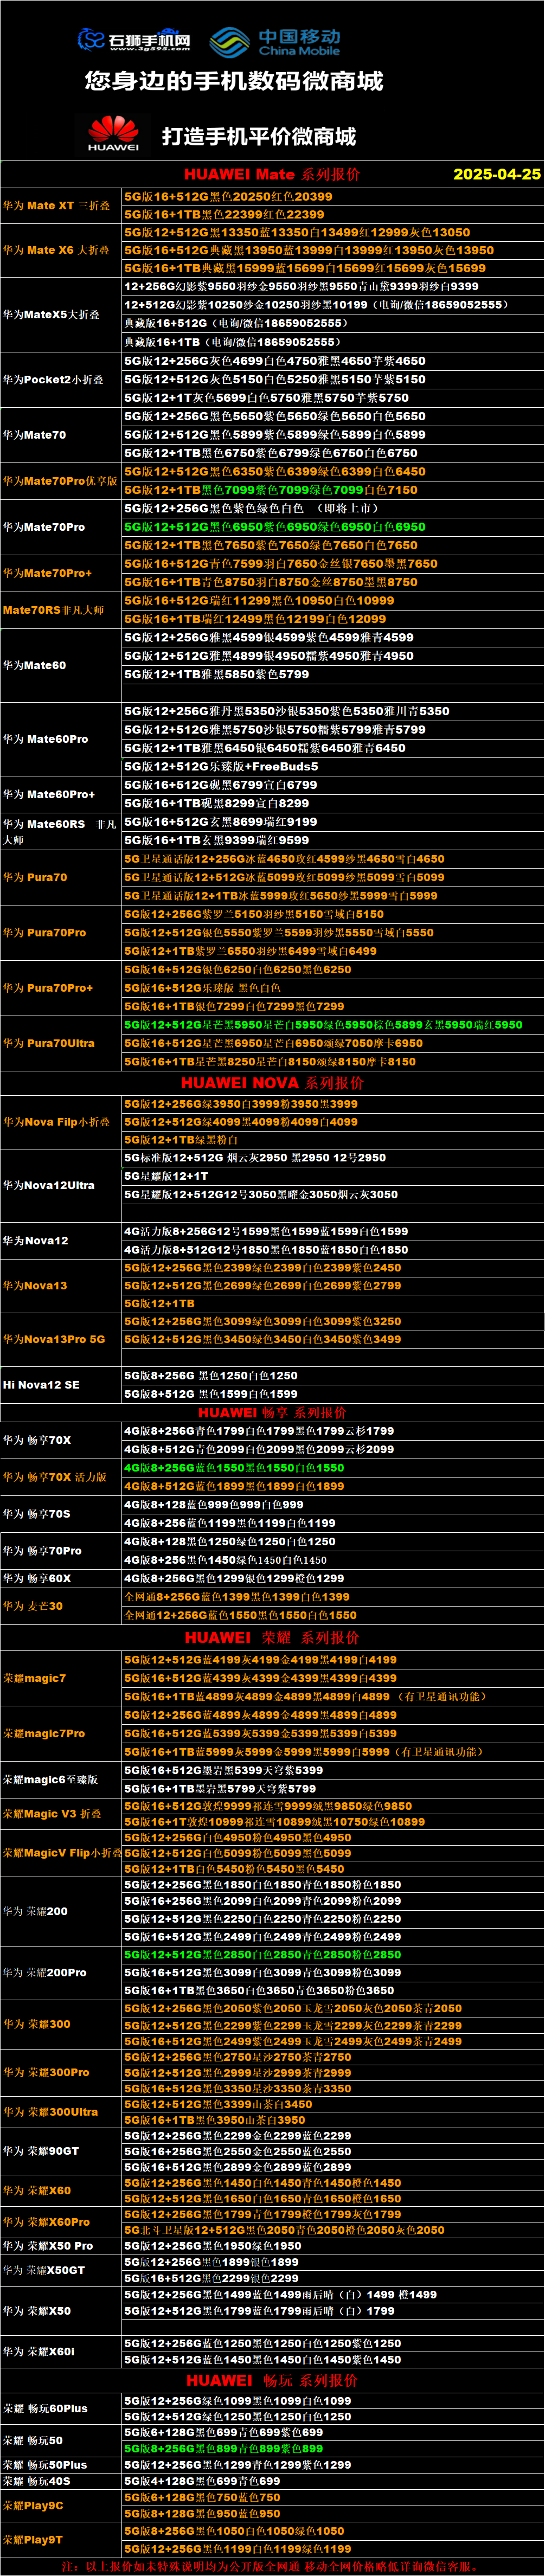545x2576 pixels.
Task: Select the 华为Nova13Pro 5G model label
Action: [x=54, y=1339]
